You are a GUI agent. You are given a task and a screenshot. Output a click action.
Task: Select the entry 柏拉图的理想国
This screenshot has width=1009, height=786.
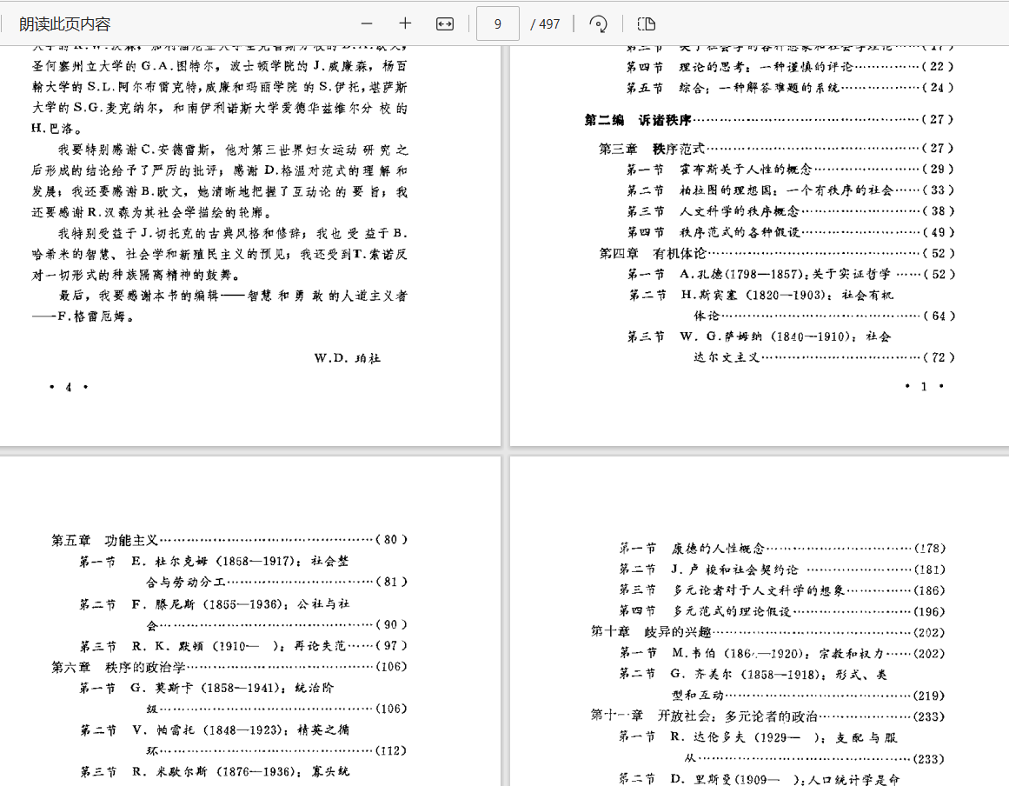(790, 190)
